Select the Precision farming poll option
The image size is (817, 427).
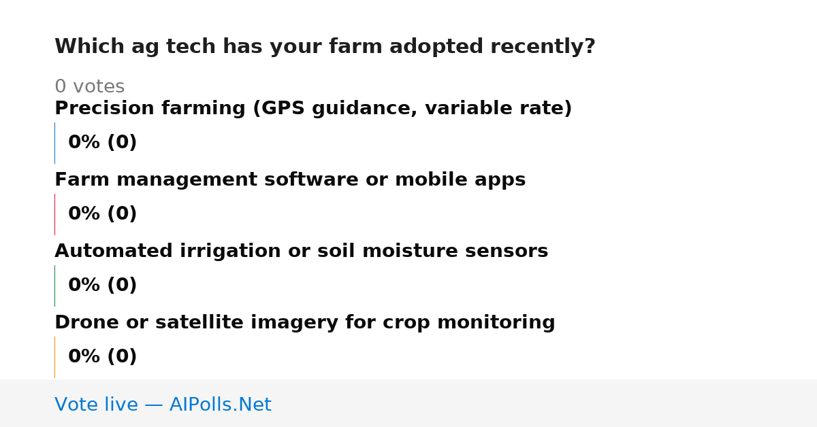pos(313,109)
